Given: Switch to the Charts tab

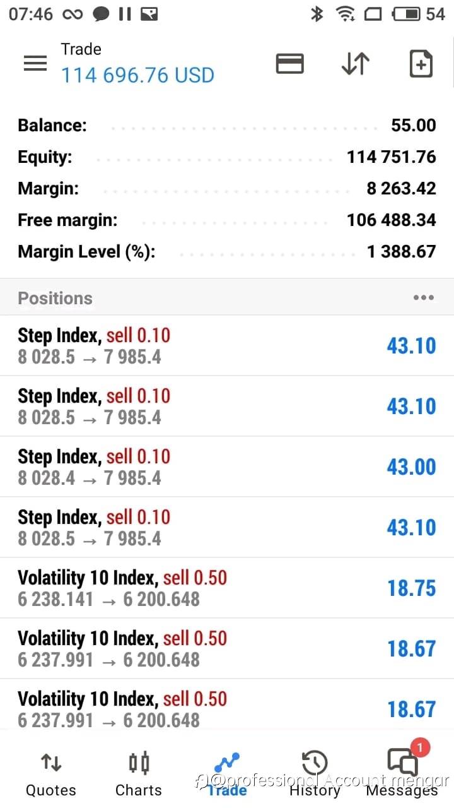Looking at the screenshot, I should (139, 774).
